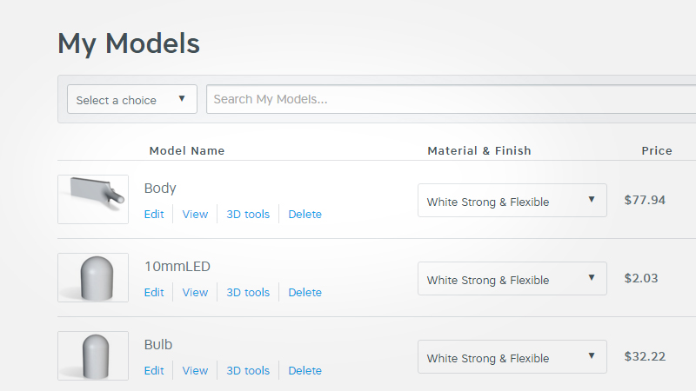Open the 10mmLED model thumbnail
The image size is (696, 391).
(x=93, y=277)
